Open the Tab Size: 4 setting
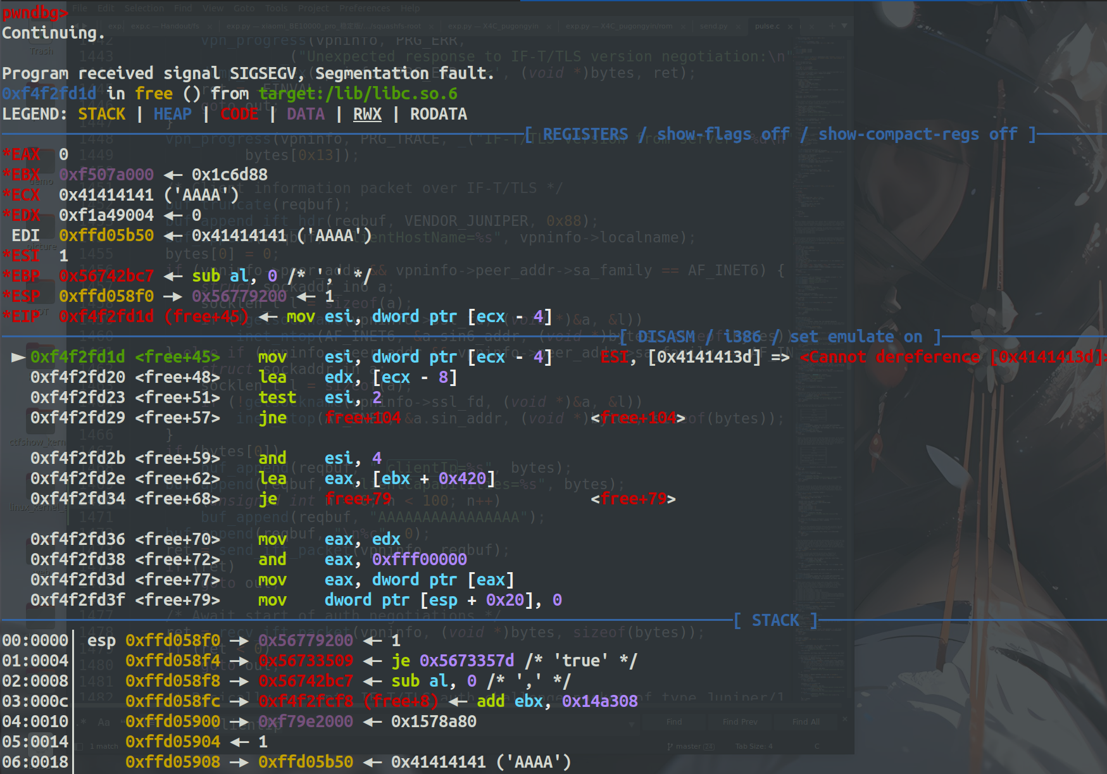 click(x=754, y=747)
